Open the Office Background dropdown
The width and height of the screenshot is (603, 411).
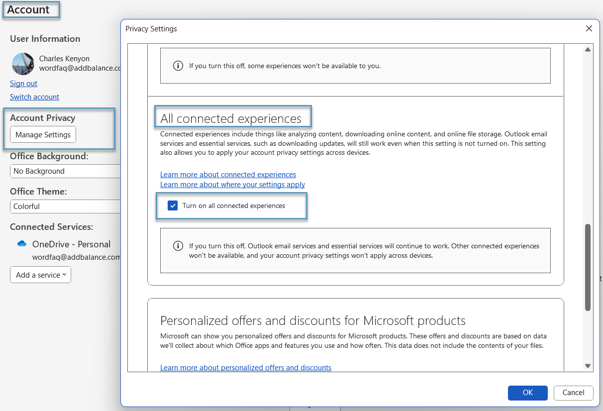coord(65,171)
